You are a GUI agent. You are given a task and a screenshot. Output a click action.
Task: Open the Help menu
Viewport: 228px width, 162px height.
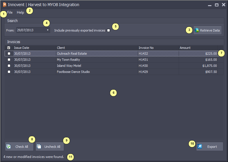pyautogui.click(x=20, y=12)
